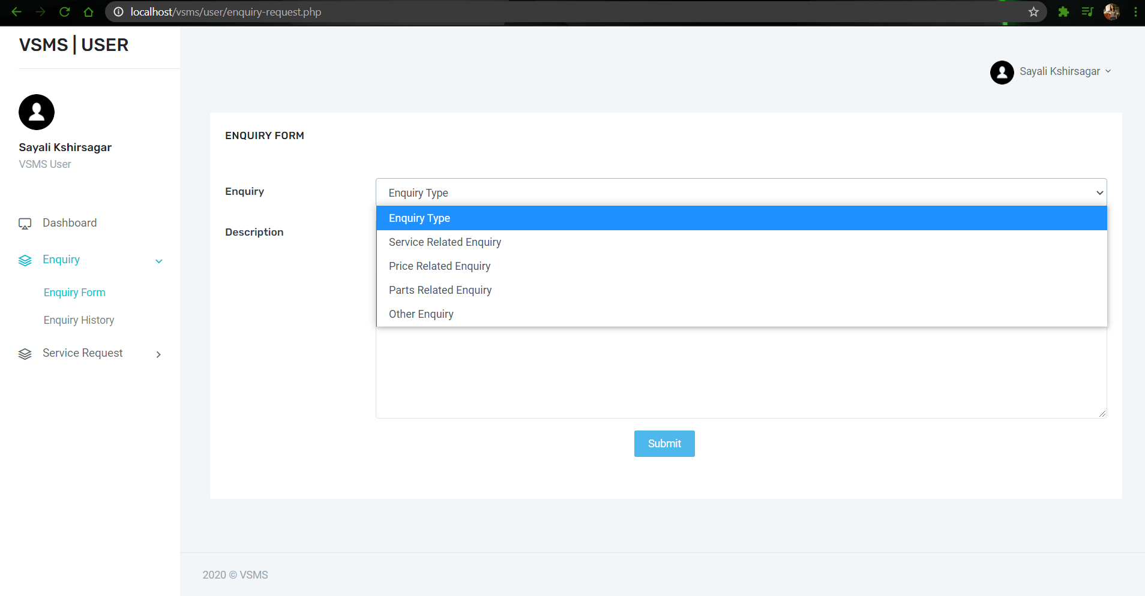Click the 2020 © VSMS footer text
The height and width of the screenshot is (596, 1145).
235,575
